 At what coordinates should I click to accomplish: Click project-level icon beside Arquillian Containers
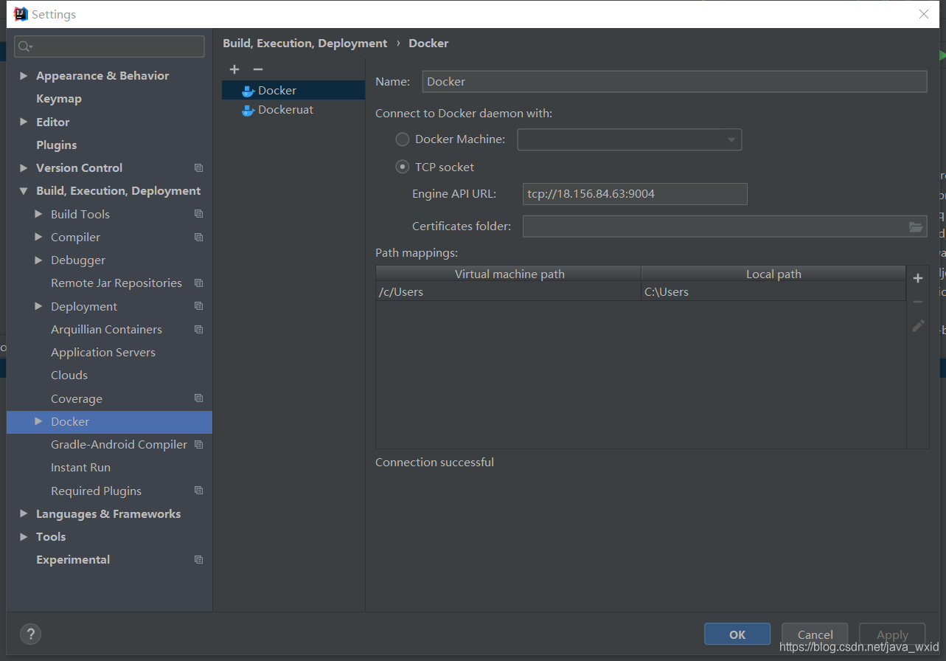click(x=198, y=329)
